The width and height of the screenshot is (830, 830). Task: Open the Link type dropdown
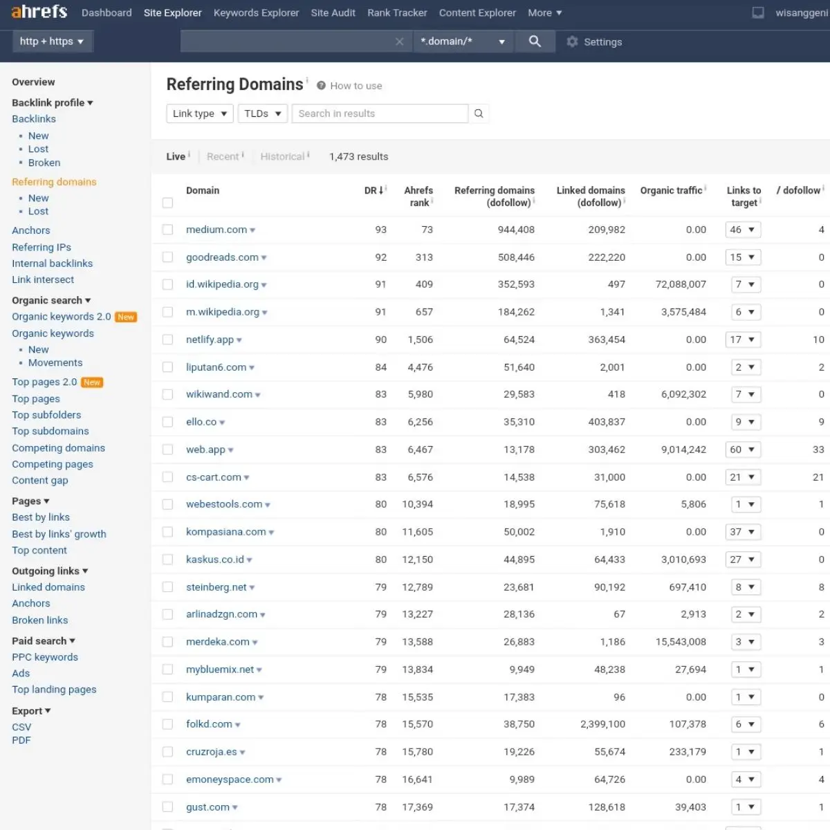199,113
